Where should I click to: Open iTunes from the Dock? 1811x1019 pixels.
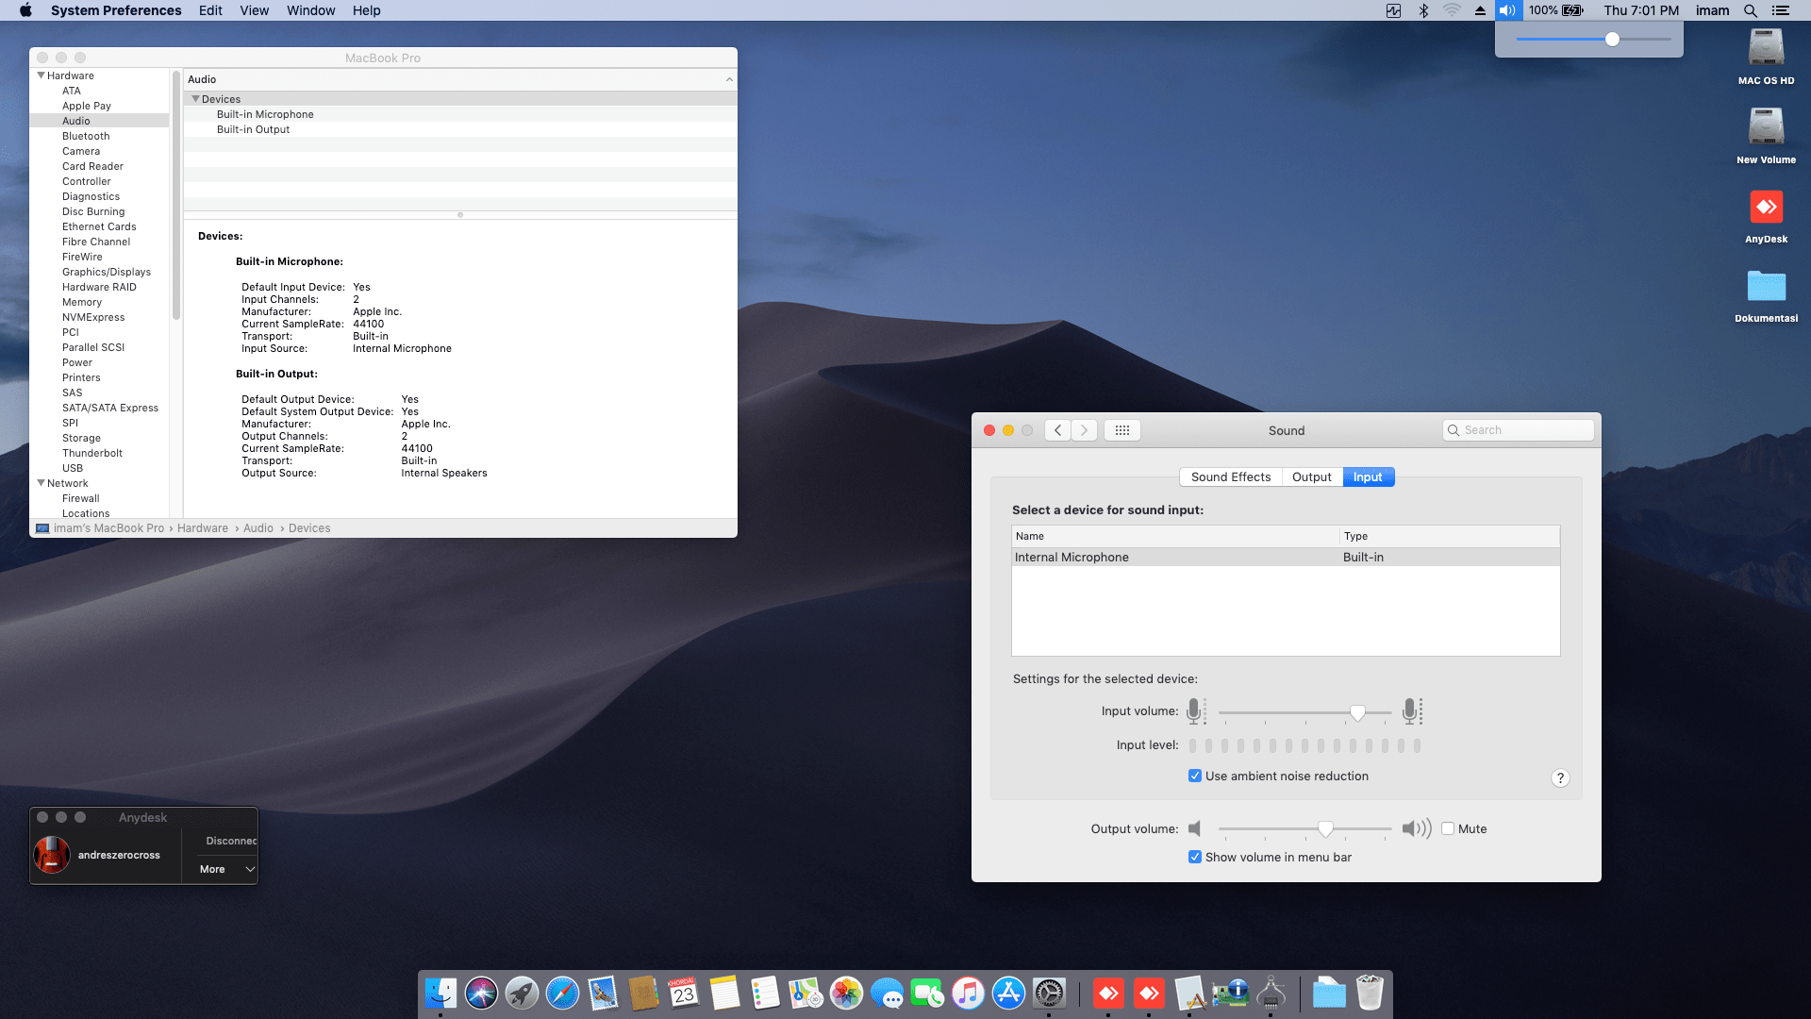point(968,993)
